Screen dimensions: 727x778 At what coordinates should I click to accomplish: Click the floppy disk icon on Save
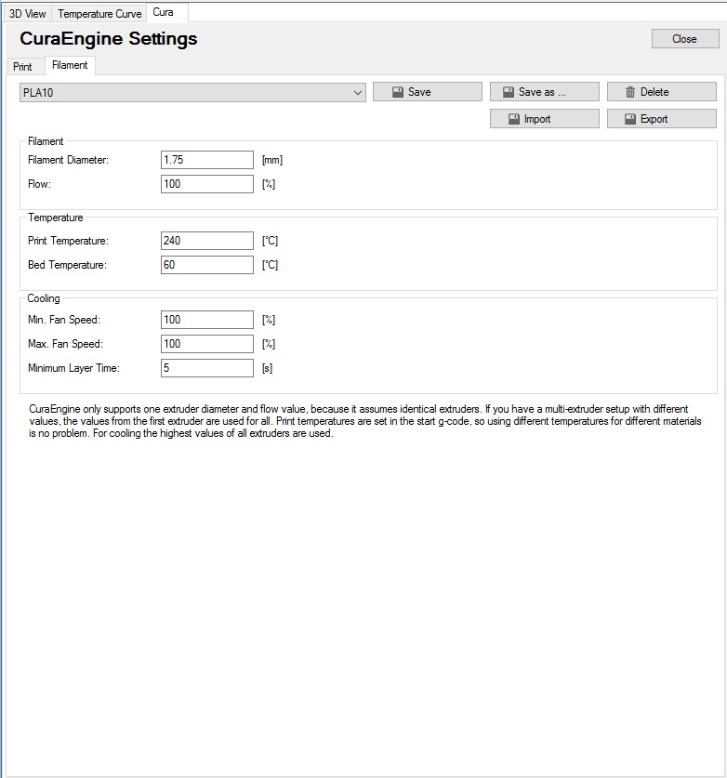point(398,92)
